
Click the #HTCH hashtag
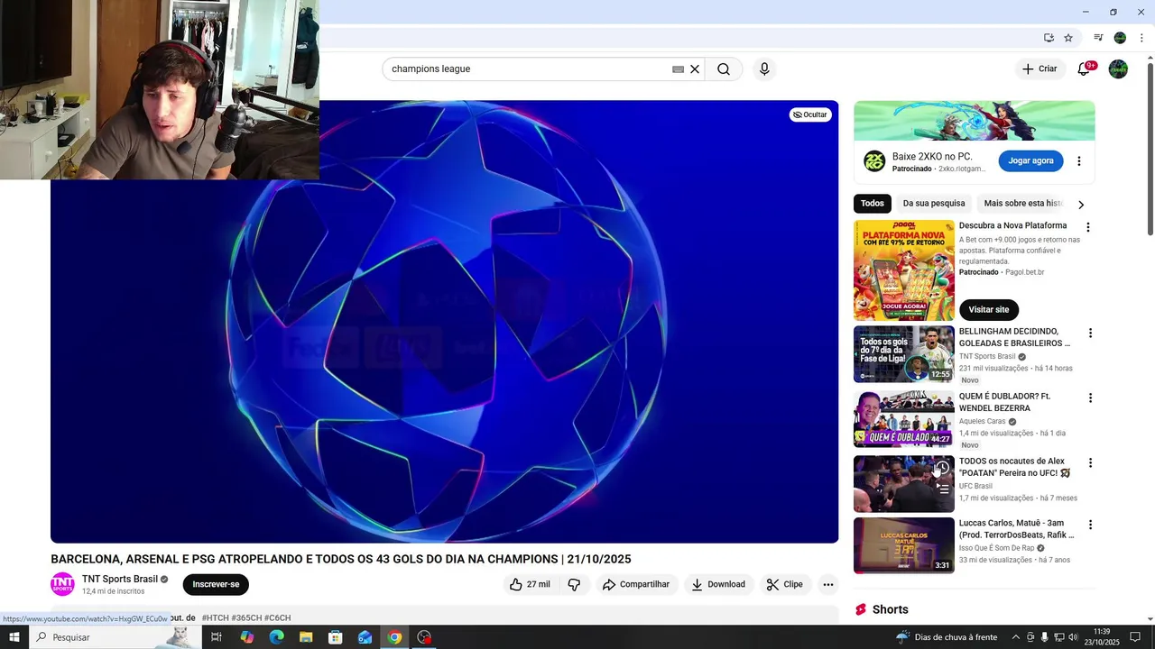[x=216, y=617]
